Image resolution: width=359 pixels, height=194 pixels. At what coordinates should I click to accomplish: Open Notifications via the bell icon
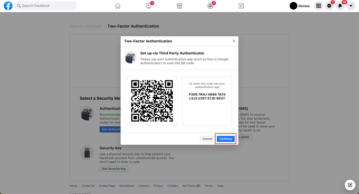pos(340,6)
